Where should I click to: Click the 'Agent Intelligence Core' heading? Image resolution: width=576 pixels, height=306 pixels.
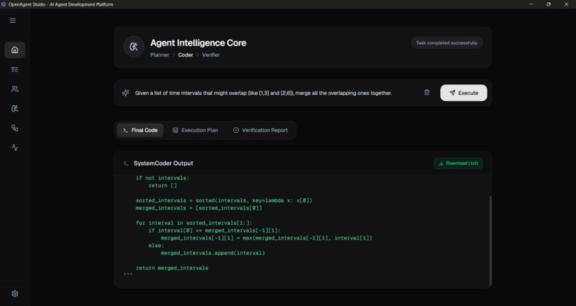[199, 43]
